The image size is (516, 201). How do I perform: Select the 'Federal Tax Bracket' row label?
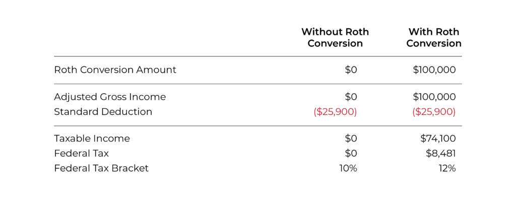tap(101, 168)
